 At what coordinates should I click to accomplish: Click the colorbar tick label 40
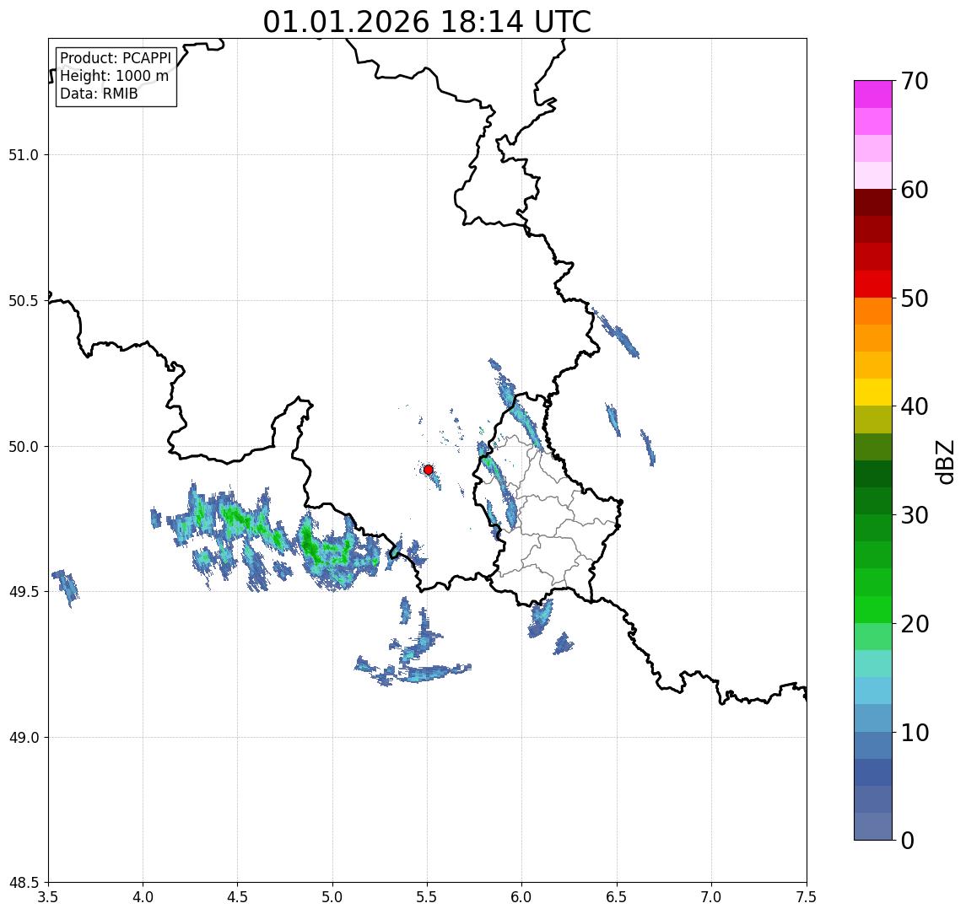(915, 406)
